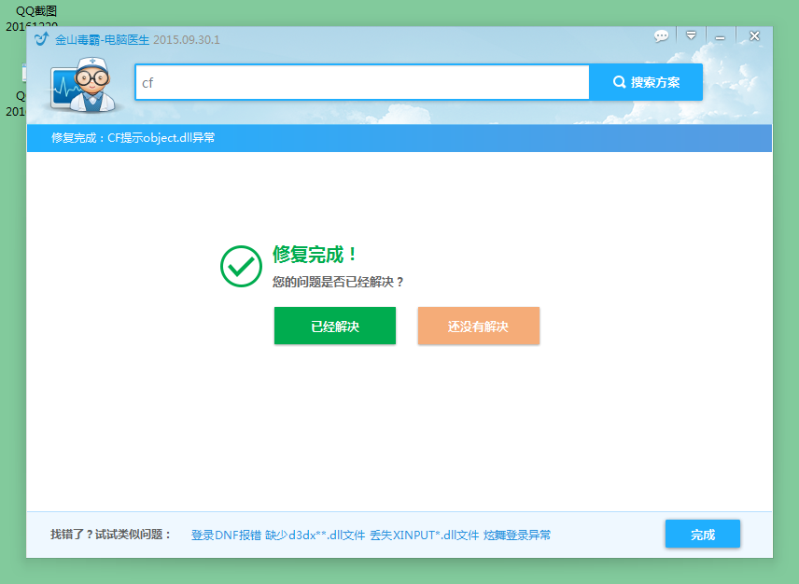Click the 您的问题是否已经解决？ text
The image size is (799, 584).
coord(338,282)
